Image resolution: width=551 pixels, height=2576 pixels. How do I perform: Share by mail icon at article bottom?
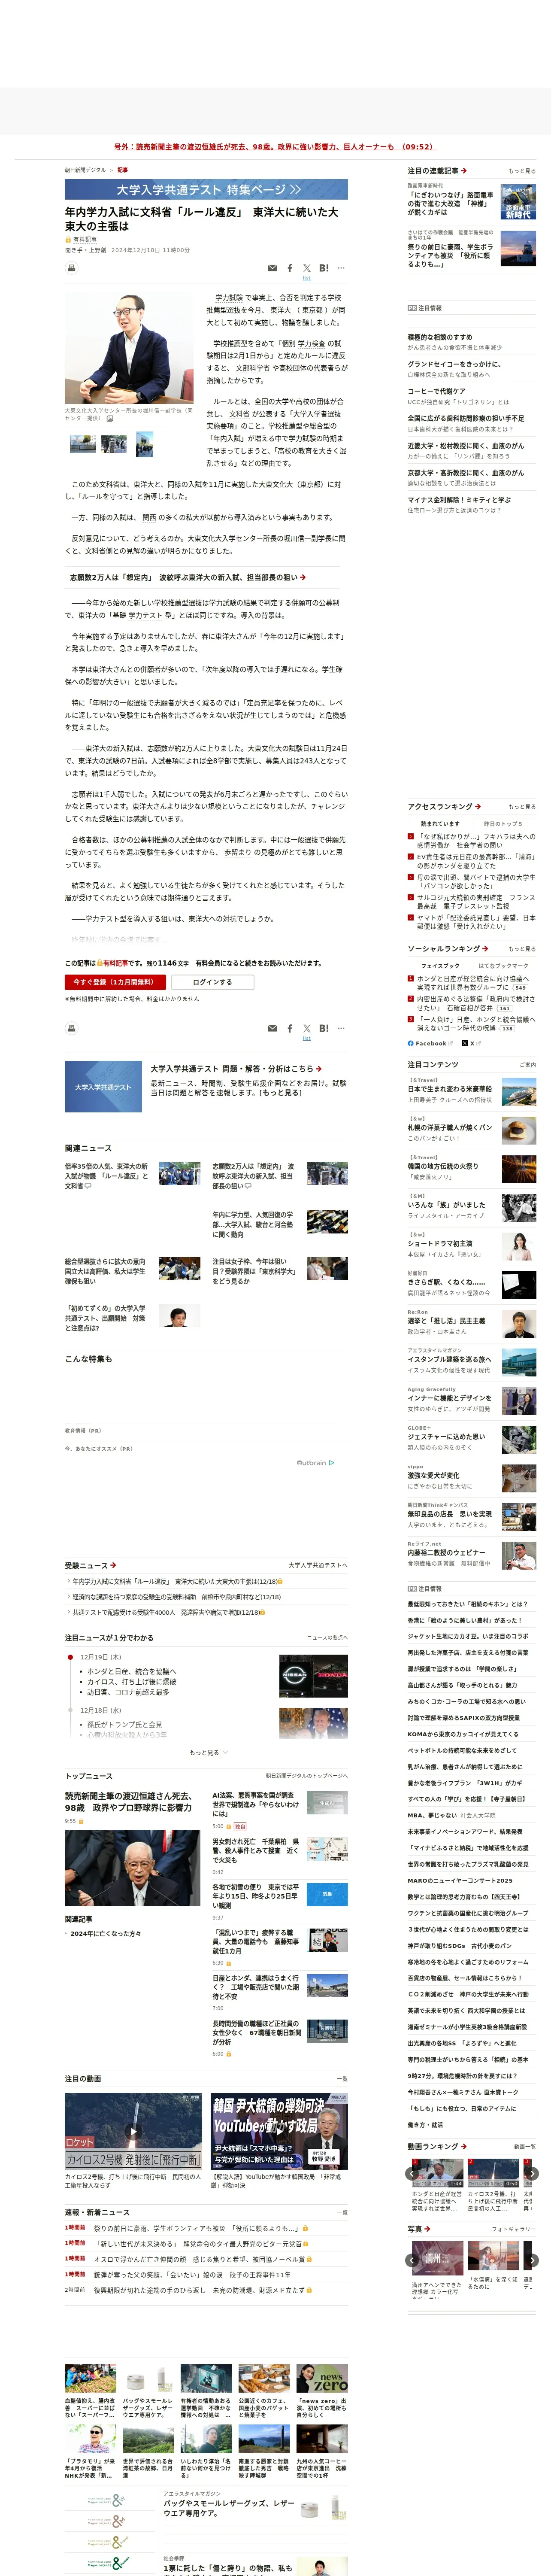click(273, 1028)
